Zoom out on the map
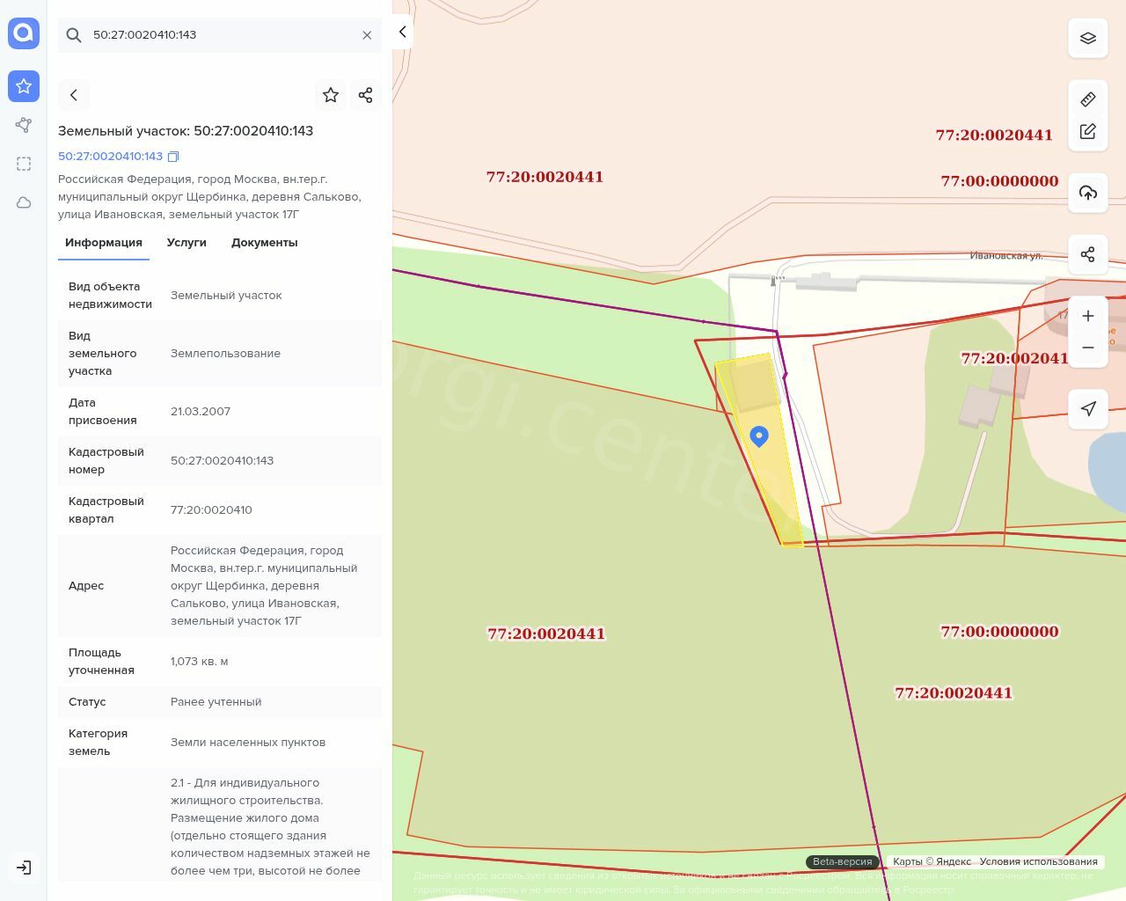The height and width of the screenshot is (901, 1126). pos(1087,348)
